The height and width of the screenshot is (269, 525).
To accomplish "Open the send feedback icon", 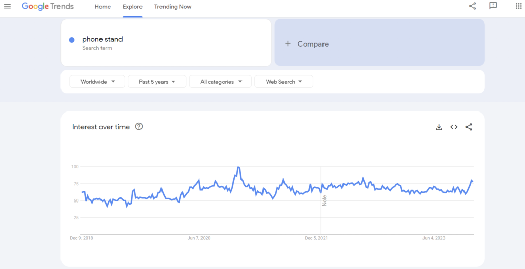I will [x=493, y=6].
